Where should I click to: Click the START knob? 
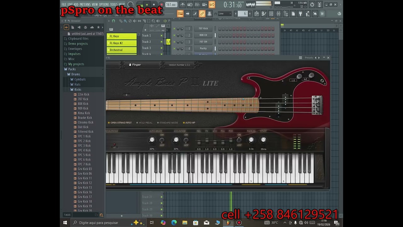(x=264, y=140)
